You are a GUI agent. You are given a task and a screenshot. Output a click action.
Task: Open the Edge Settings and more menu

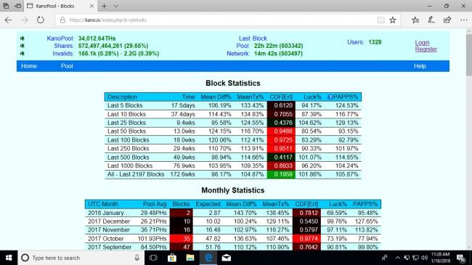pyautogui.click(x=463, y=20)
